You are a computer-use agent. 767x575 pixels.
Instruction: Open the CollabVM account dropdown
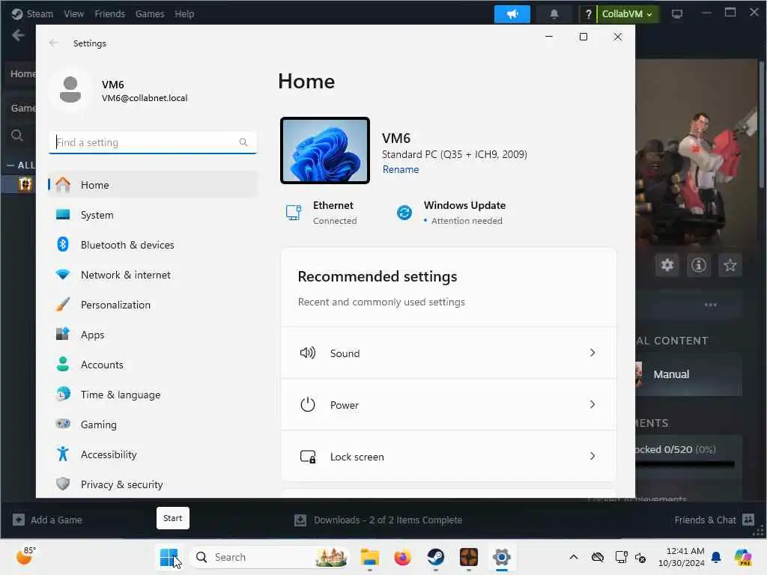coord(628,14)
